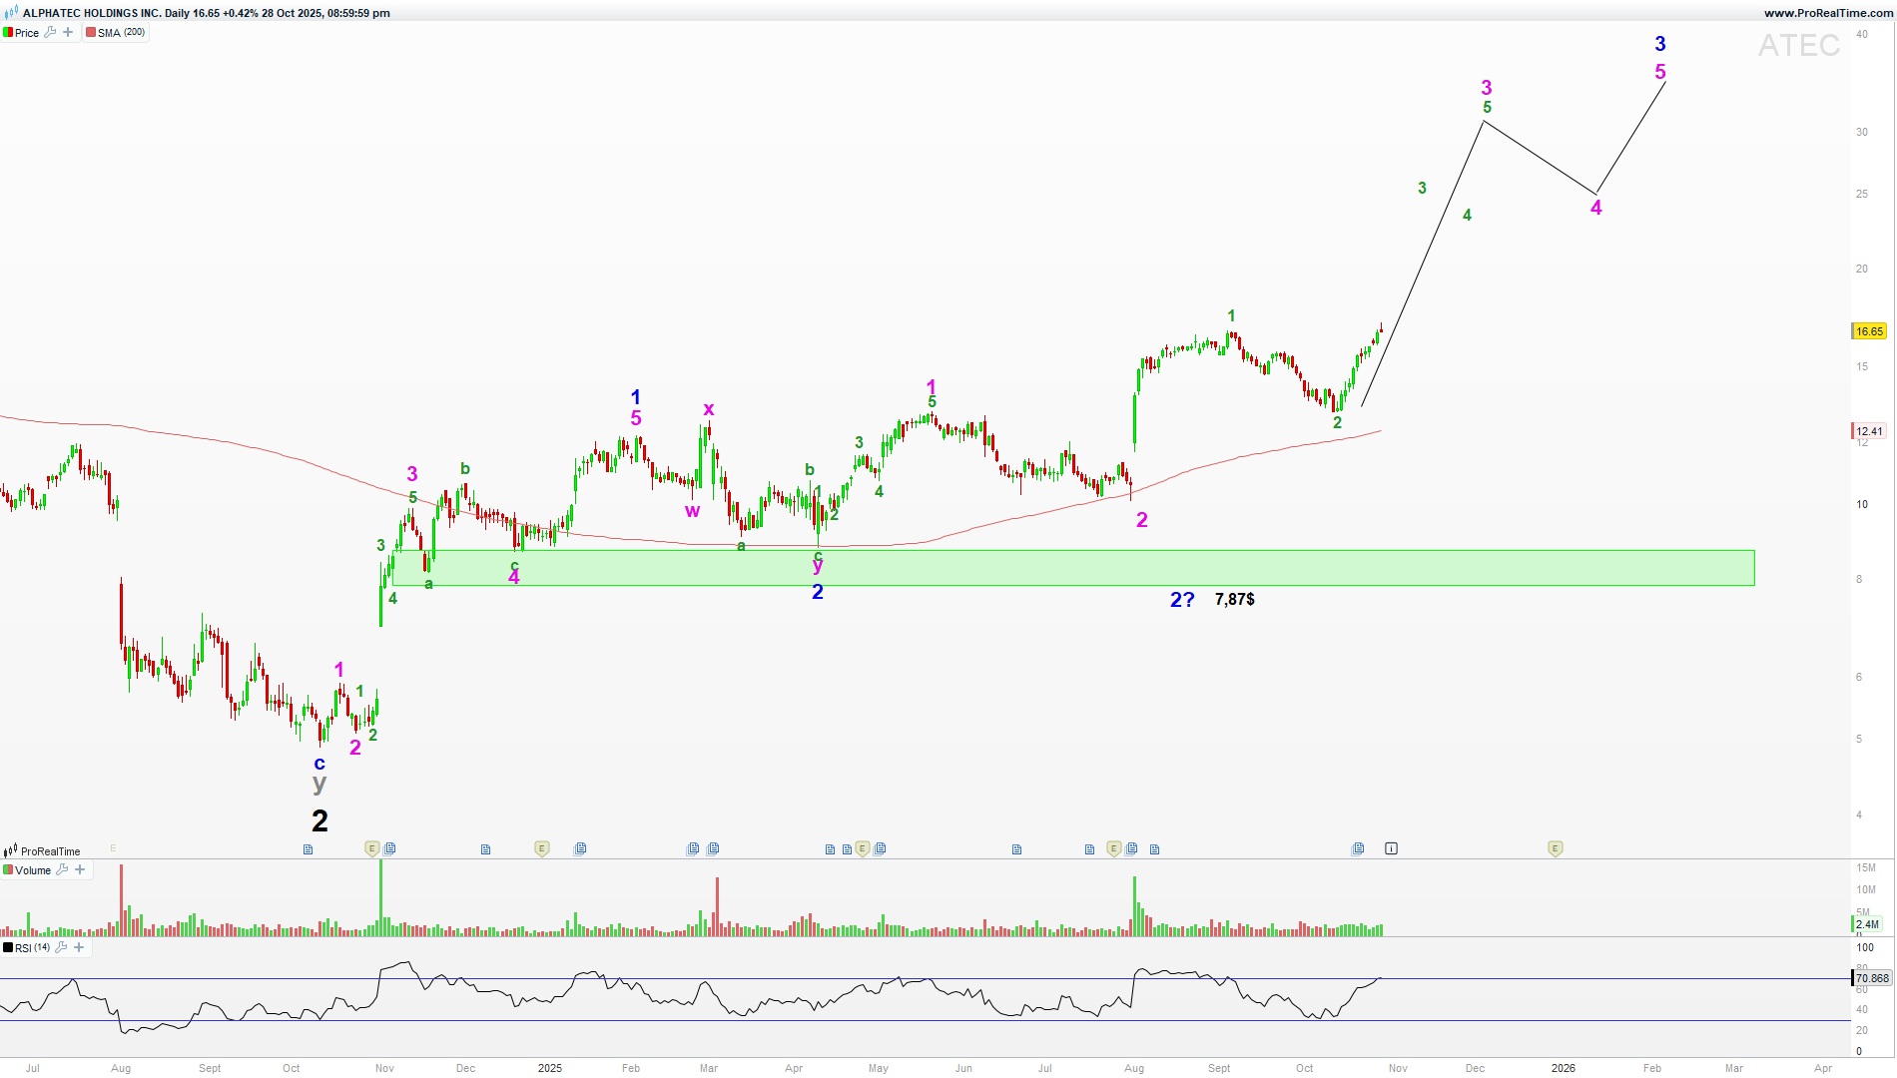Open Volume panel settings wrench

pyautogui.click(x=62, y=869)
